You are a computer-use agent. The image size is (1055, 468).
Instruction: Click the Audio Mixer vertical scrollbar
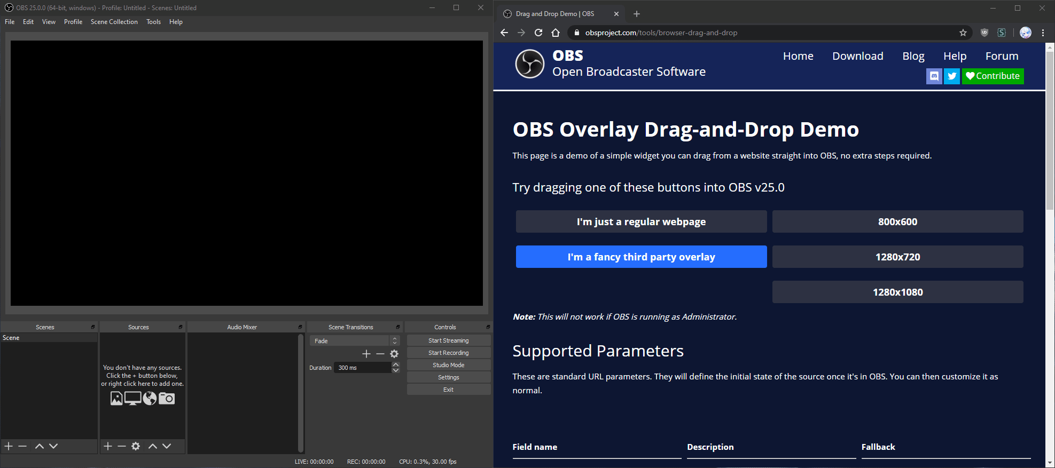(x=301, y=393)
